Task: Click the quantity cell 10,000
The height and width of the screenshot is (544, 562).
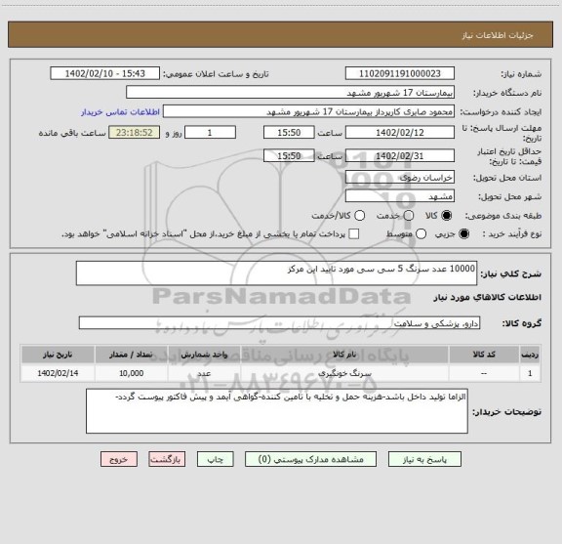Action: pos(131,373)
